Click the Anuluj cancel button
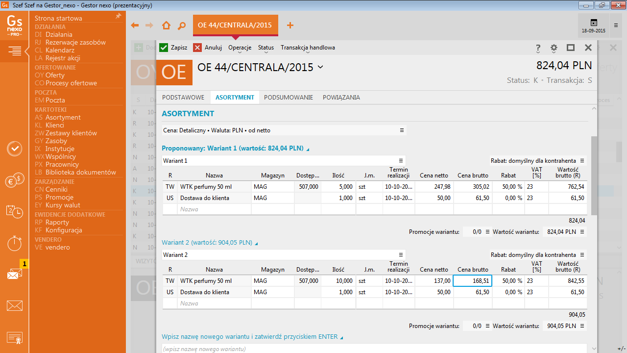This screenshot has height=353, width=627. [x=208, y=48]
